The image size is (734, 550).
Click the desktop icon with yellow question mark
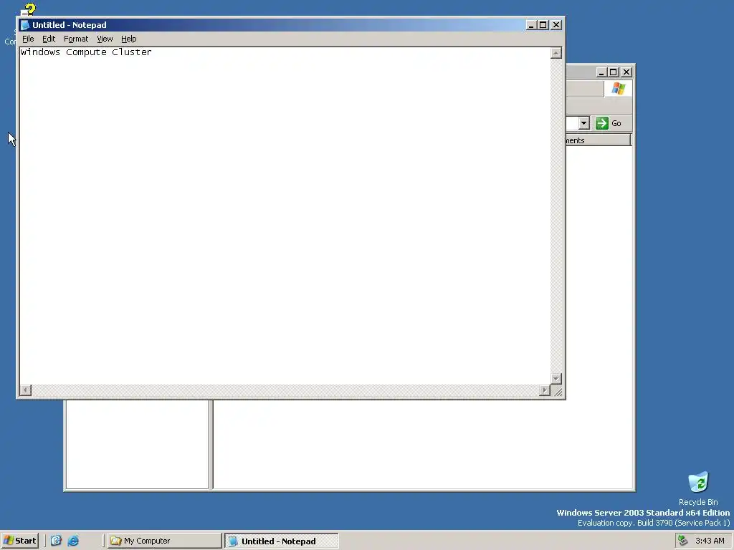point(28,9)
